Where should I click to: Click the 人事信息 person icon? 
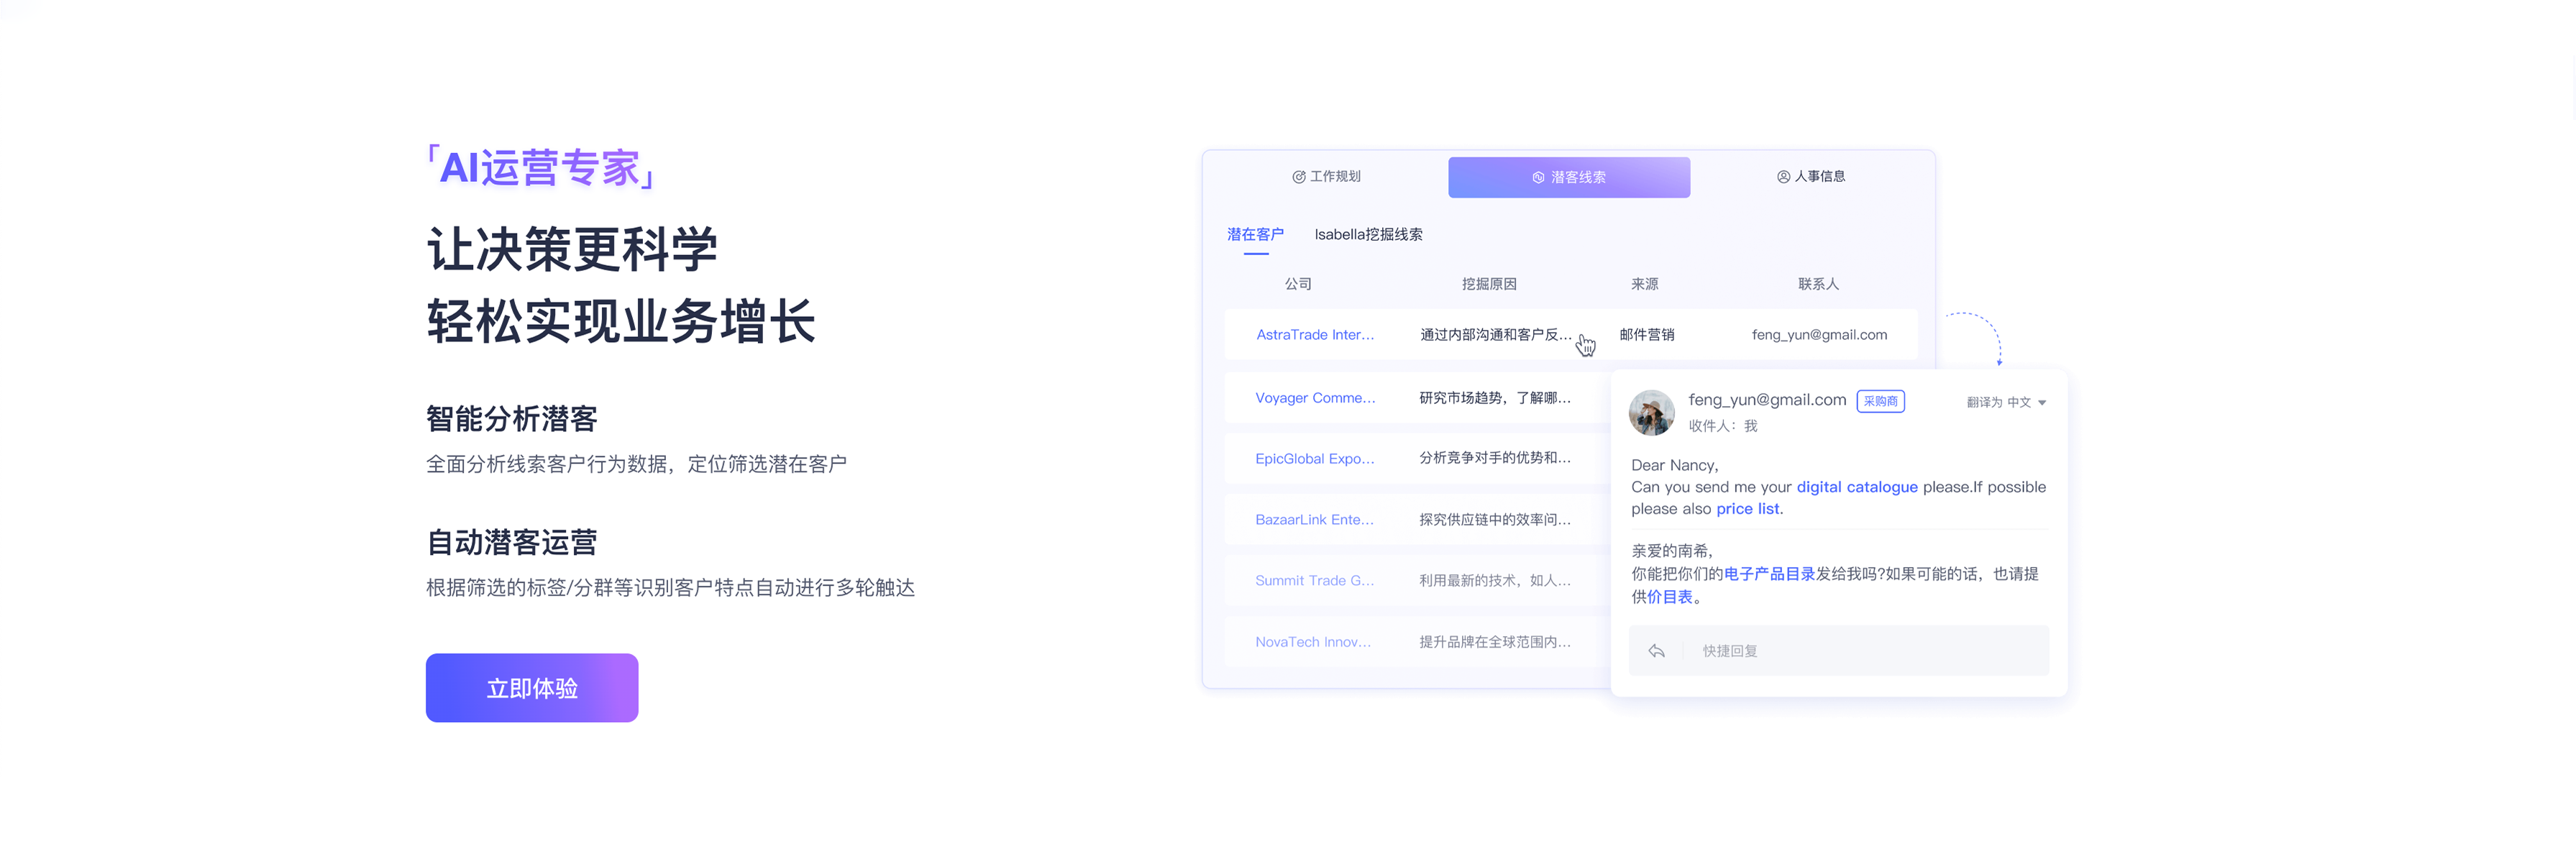pyautogui.click(x=1783, y=177)
